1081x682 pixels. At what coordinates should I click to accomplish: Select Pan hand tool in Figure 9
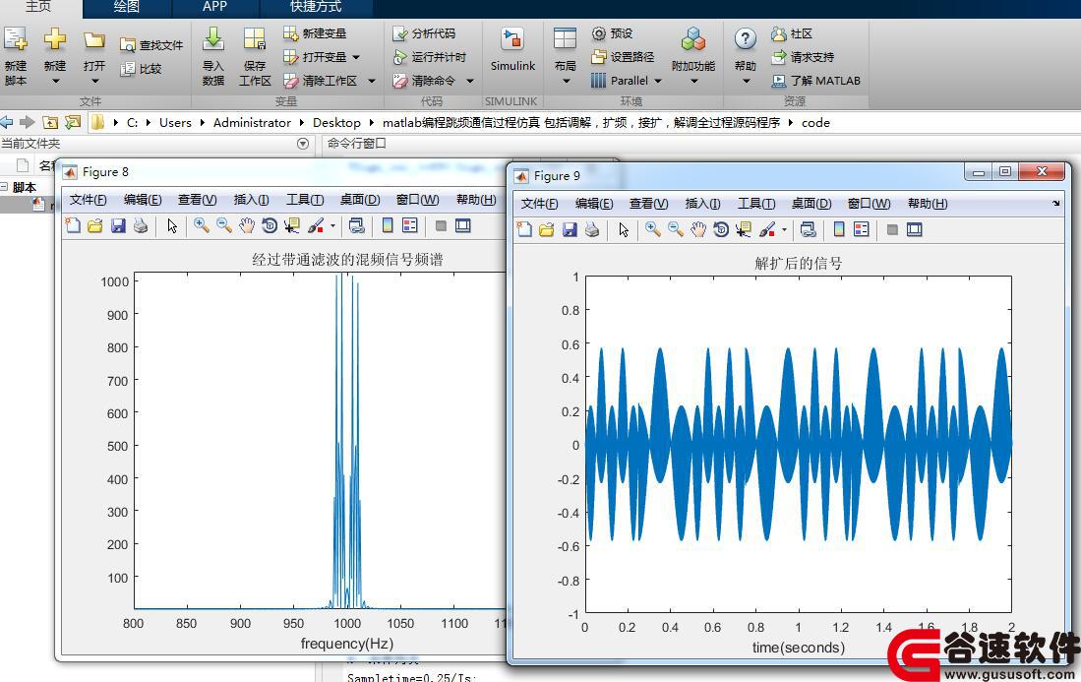[x=698, y=229]
